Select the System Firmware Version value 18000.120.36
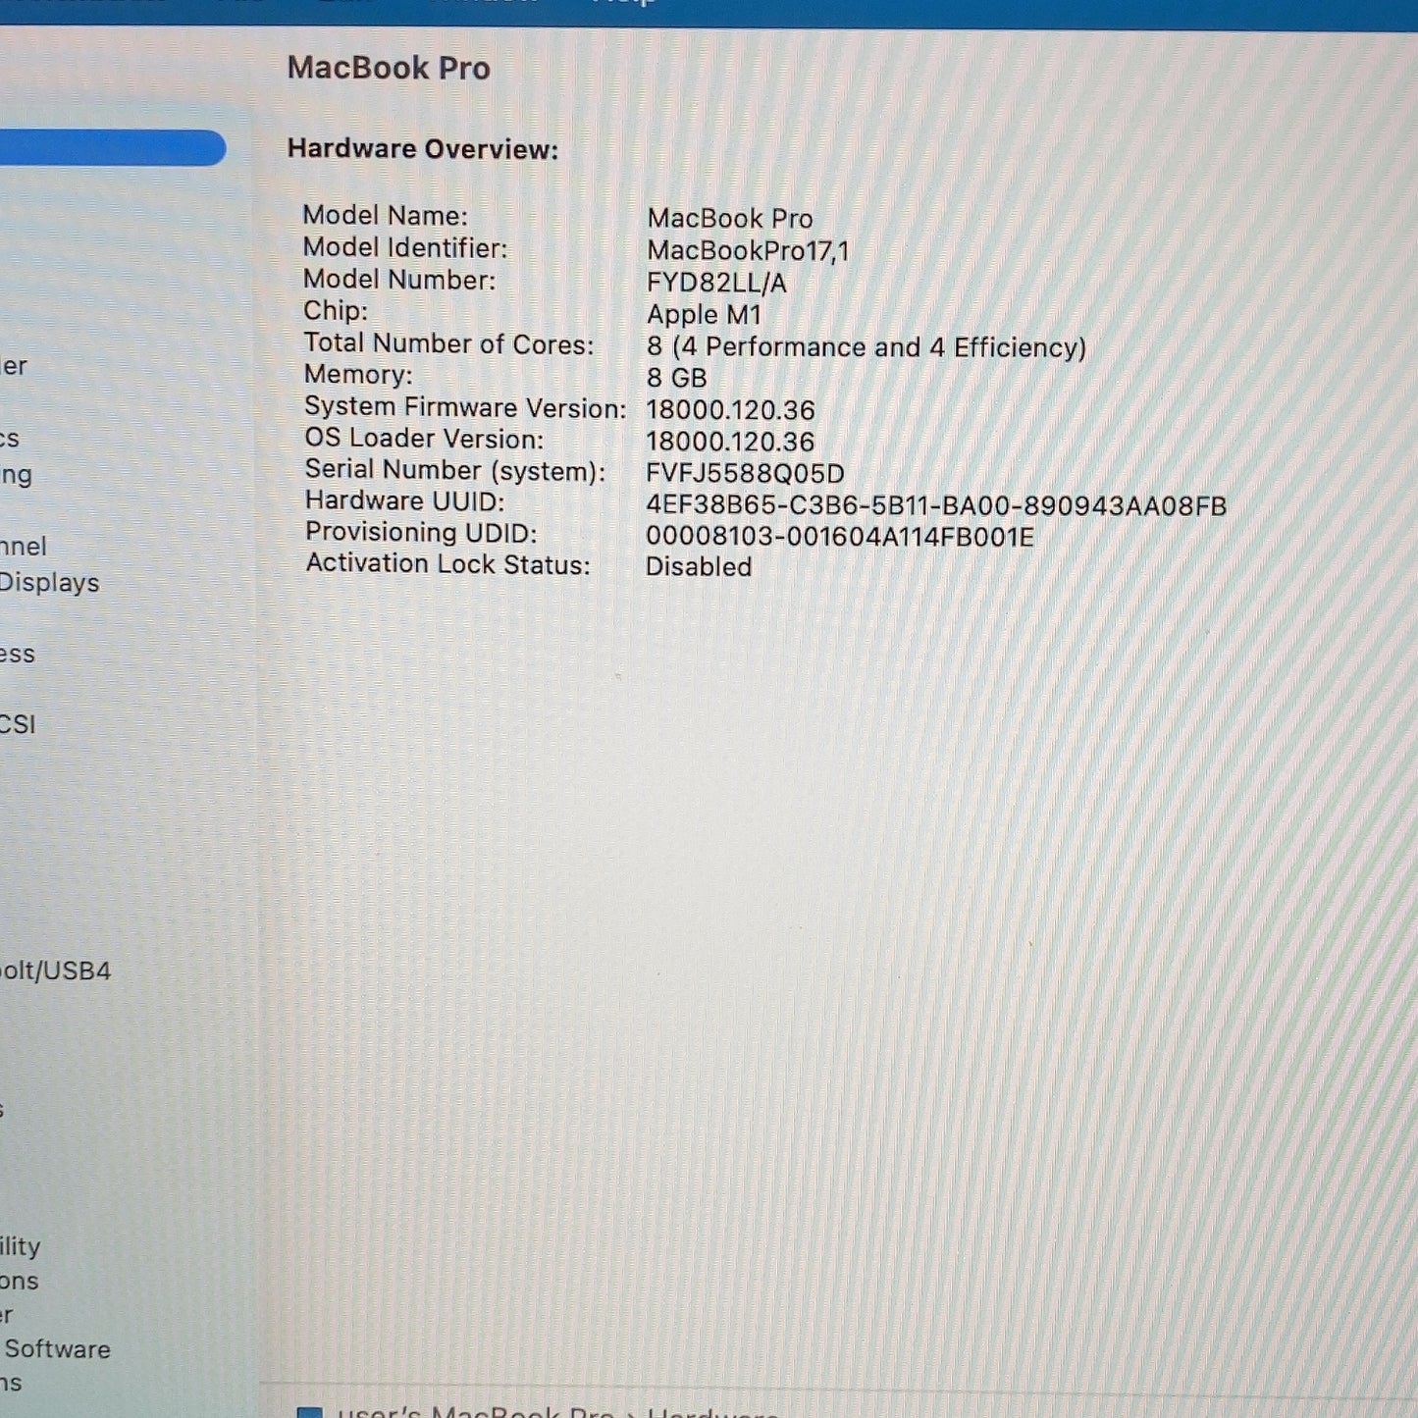Image resolution: width=1418 pixels, height=1418 pixels. [730, 410]
